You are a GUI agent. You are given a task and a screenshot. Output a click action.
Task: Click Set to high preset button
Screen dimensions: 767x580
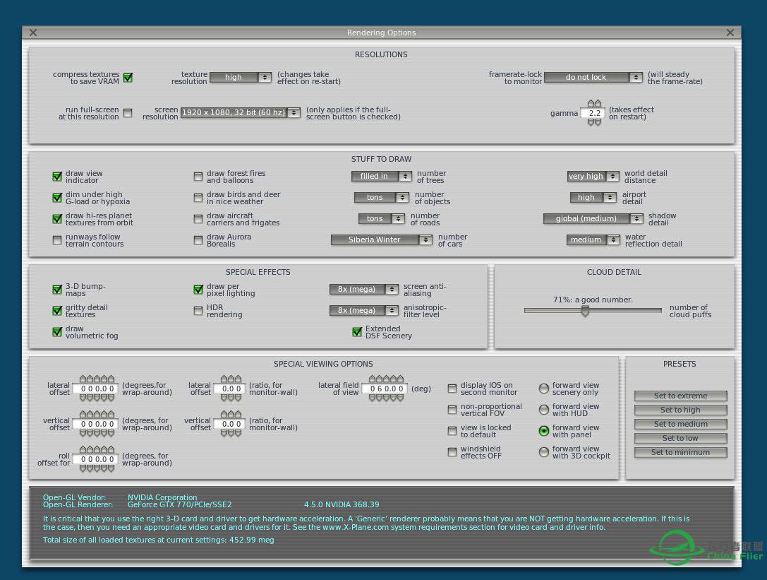680,410
